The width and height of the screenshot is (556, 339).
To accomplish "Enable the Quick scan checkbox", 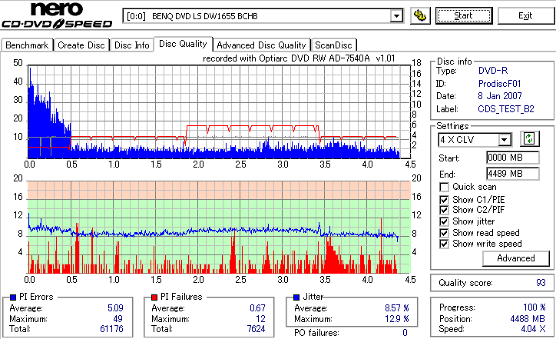I will (x=444, y=187).
